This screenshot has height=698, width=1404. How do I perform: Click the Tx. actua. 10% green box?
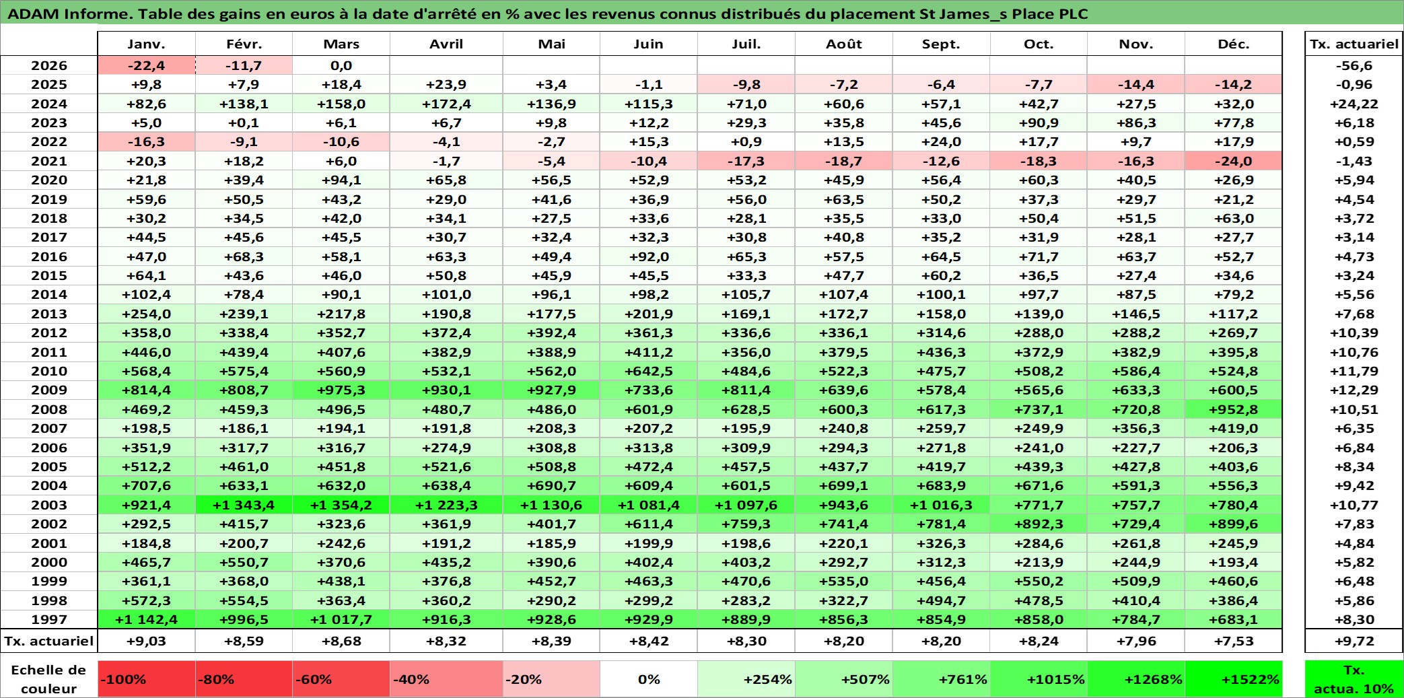(1354, 679)
